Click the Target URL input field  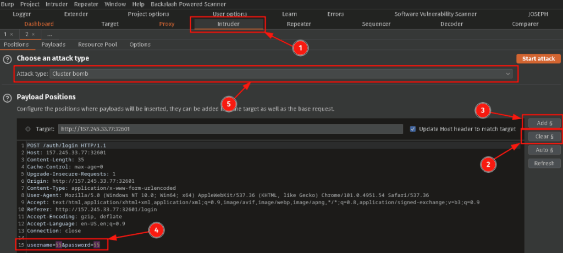tap(231, 129)
